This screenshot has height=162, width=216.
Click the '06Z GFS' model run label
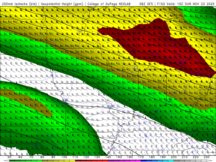146,4
